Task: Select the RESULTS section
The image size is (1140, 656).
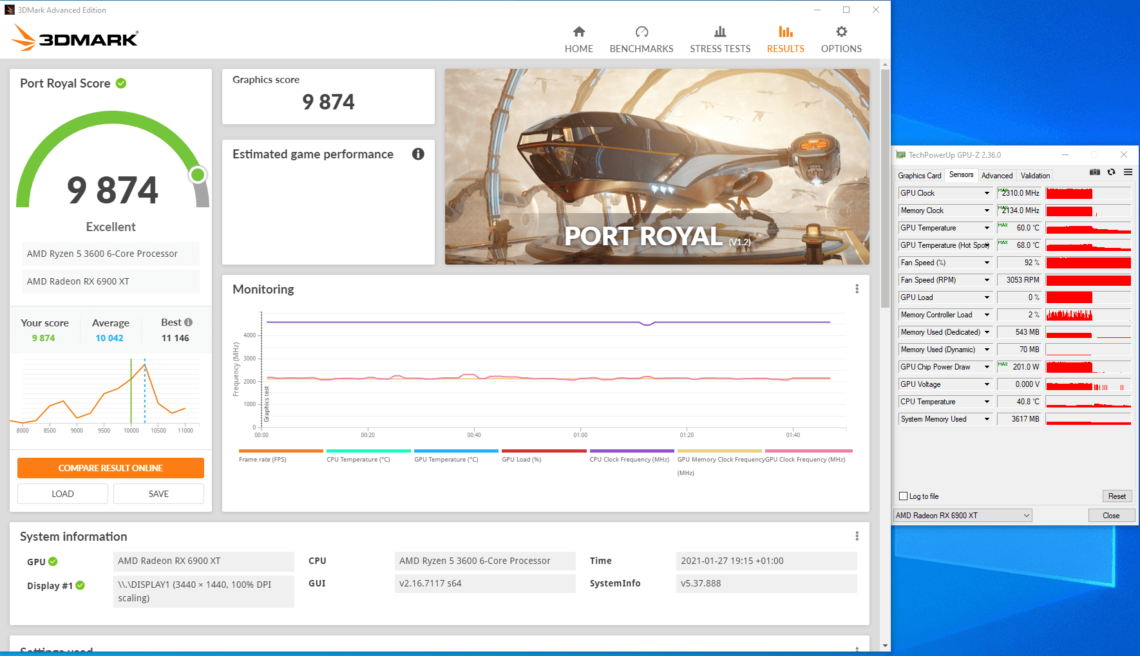Action: [785, 39]
